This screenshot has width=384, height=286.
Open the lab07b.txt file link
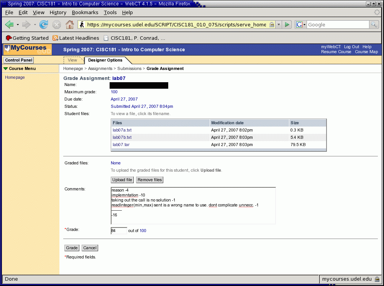[x=122, y=137]
